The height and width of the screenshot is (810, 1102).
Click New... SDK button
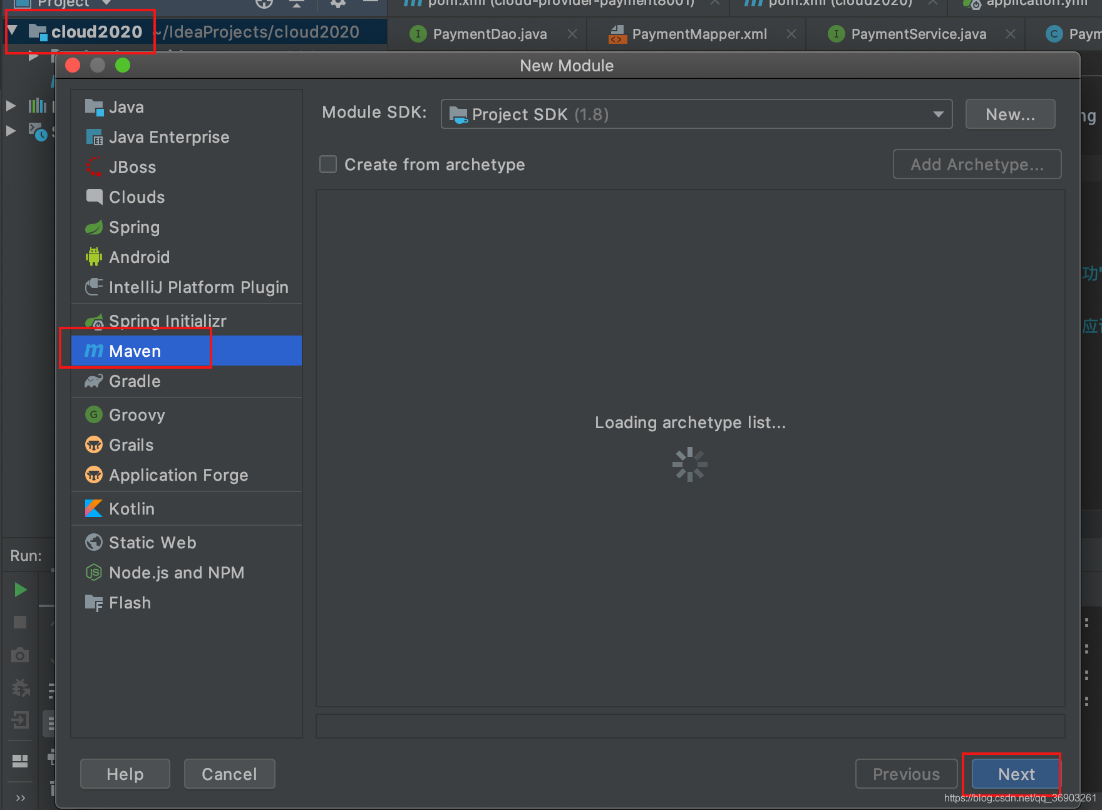(x=1010, y=114)
